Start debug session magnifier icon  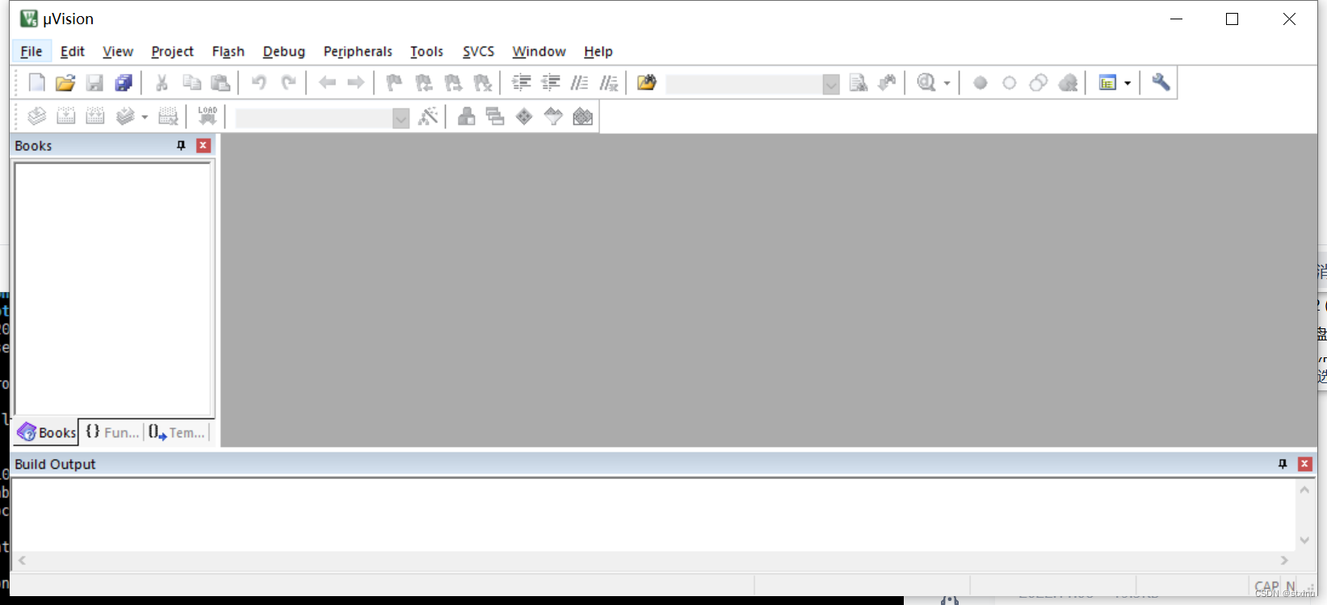(926, 83)
